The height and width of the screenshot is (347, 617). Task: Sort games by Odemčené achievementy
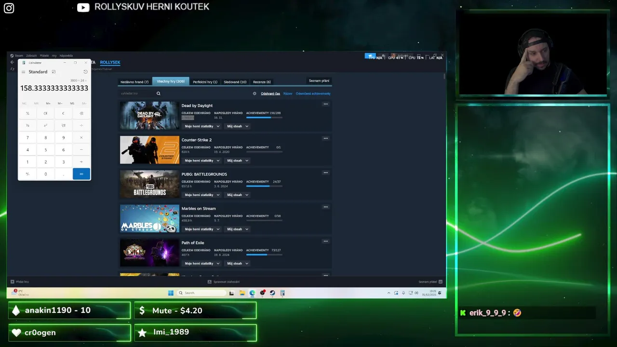(313, 93)
